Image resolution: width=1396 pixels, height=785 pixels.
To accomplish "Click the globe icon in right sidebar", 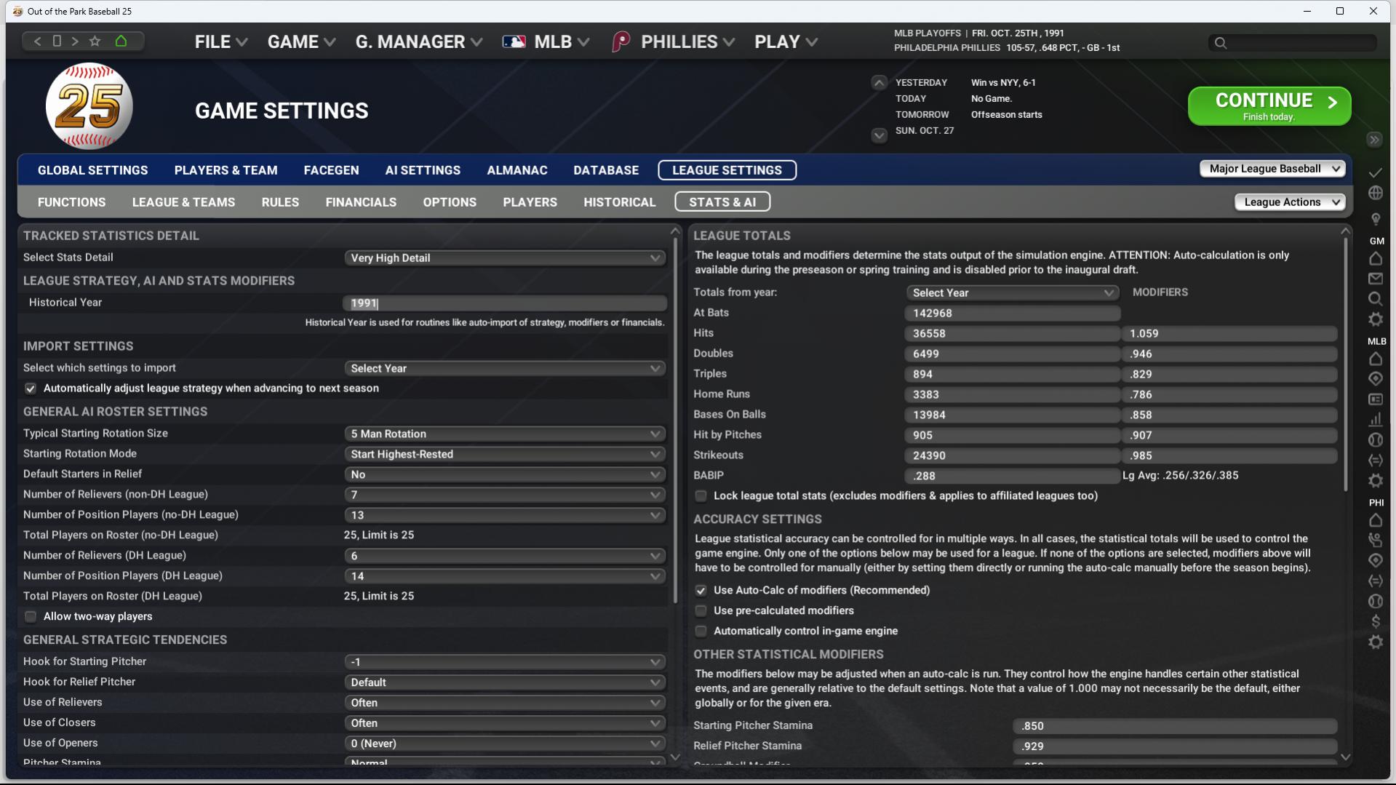I will pos(1375,193).
